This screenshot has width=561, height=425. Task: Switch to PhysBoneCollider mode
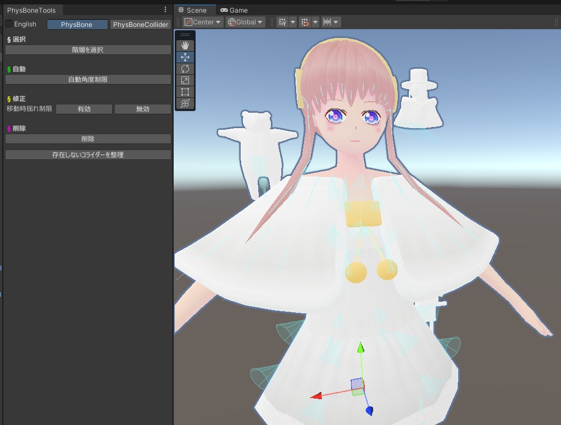coord(140,24)
